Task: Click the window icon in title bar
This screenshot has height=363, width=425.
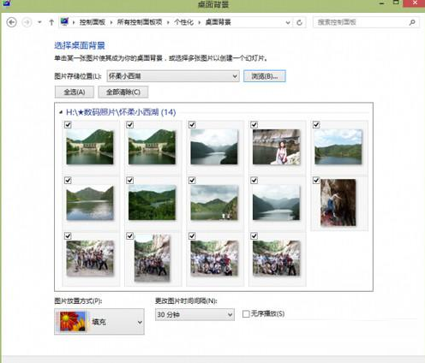Action: [x=7, y=3]
